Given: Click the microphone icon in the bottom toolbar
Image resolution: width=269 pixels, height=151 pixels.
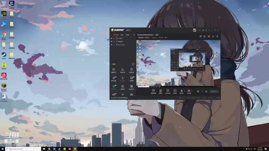Looking at the screenshot, I should point(182,91).
